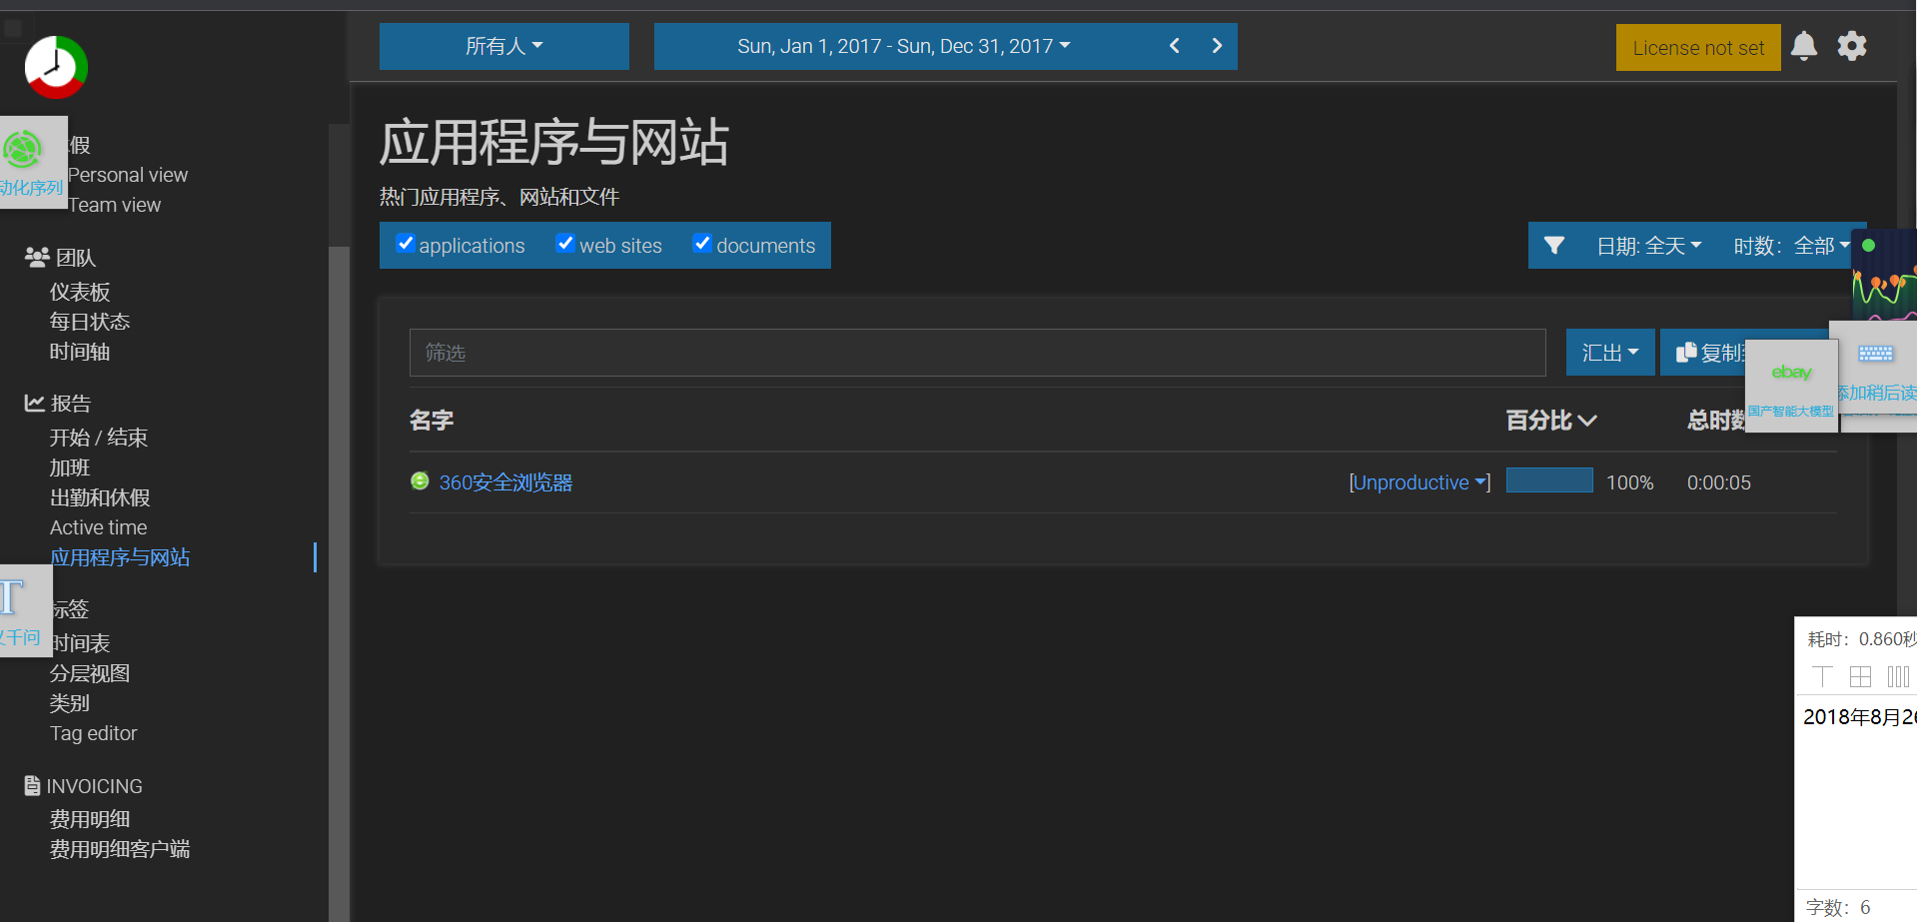
Task: Uncheck the applications checkbox
Action: pyautogui.click(x=405, y=243)
